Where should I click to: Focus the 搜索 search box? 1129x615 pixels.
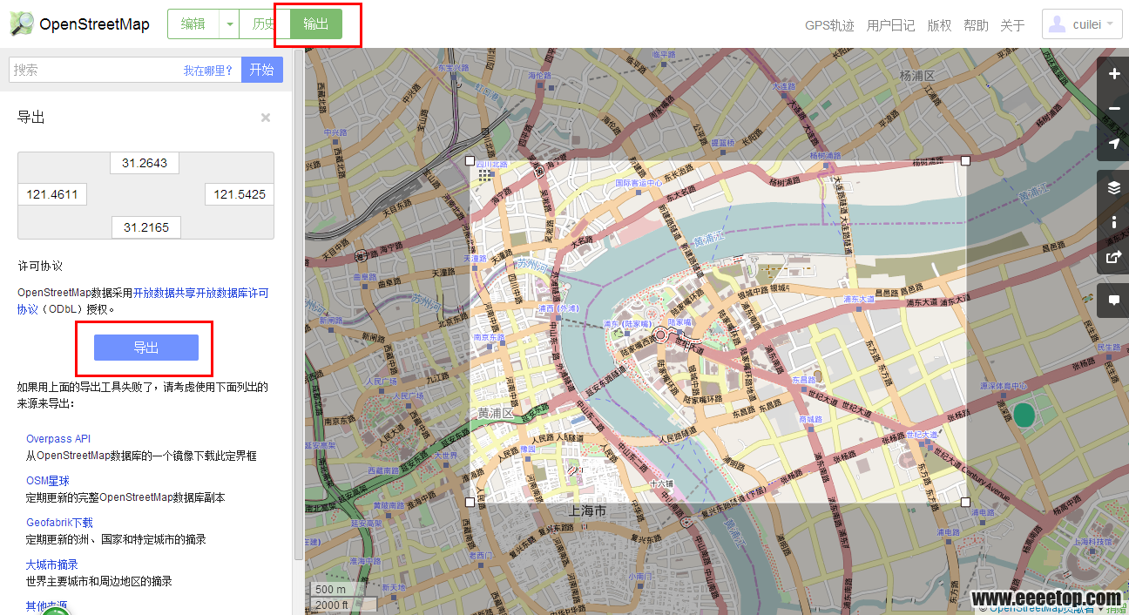(125, 70)
